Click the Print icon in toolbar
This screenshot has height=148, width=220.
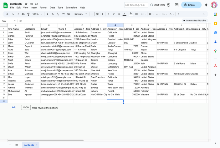[x=23, y=14]
